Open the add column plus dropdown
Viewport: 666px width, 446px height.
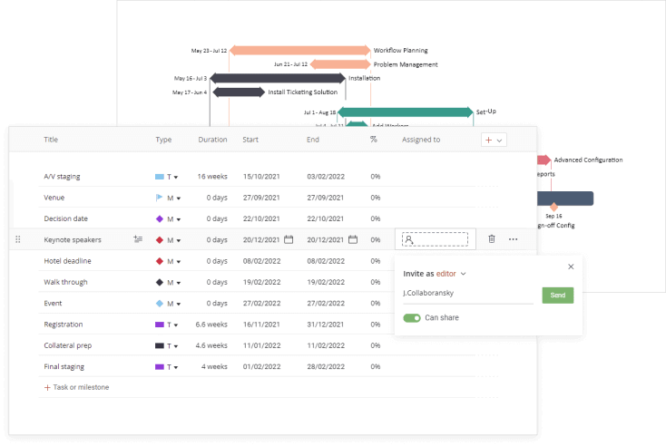point(494,141)
